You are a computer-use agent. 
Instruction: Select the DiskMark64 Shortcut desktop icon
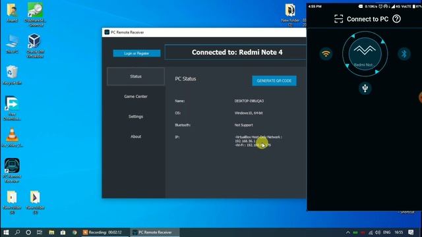[35, 14]
